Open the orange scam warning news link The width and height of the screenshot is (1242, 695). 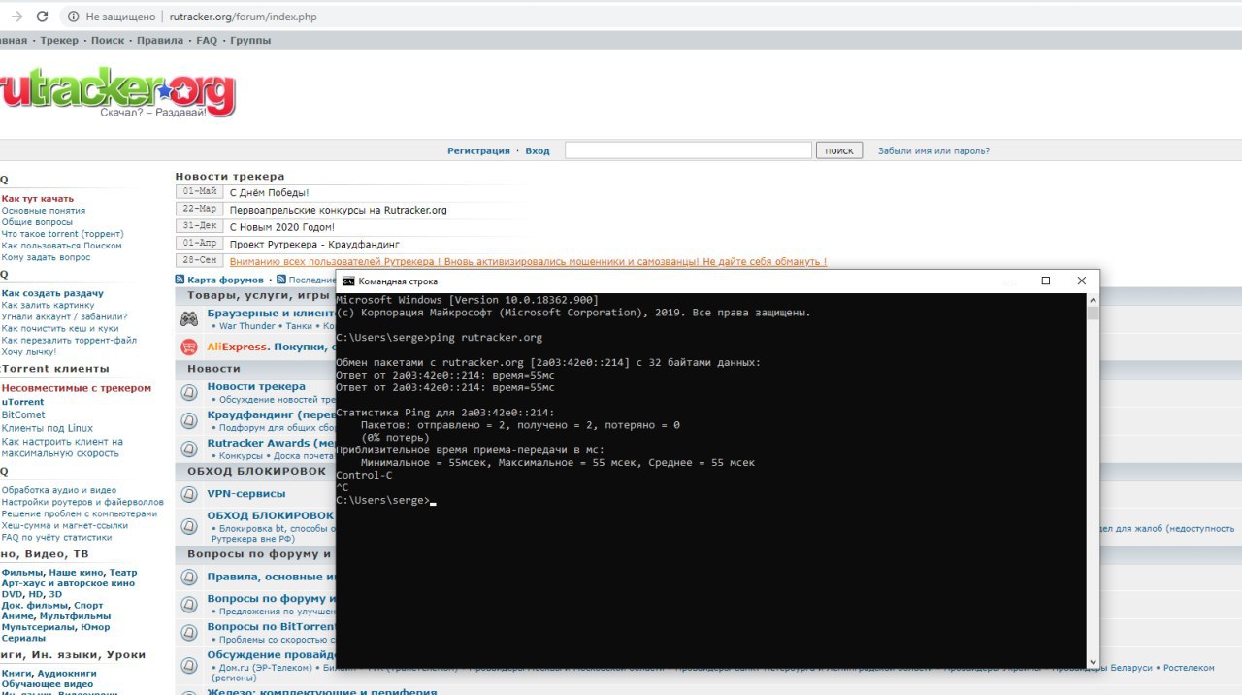[528, 262]
